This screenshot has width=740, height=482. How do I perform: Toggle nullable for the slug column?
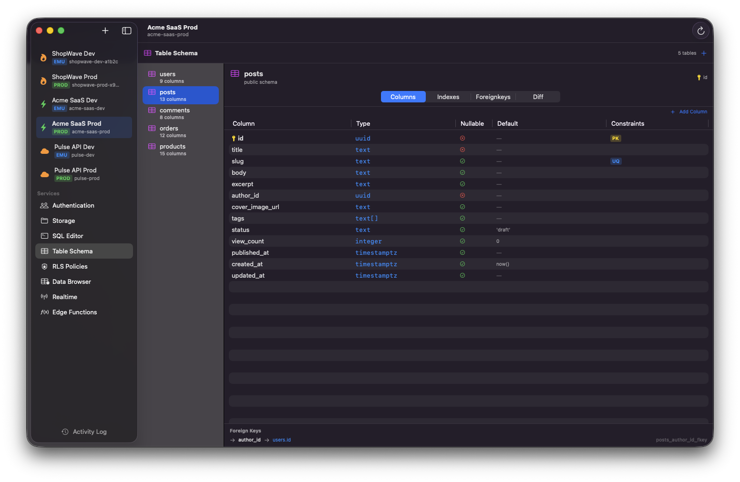click(462, 161)
